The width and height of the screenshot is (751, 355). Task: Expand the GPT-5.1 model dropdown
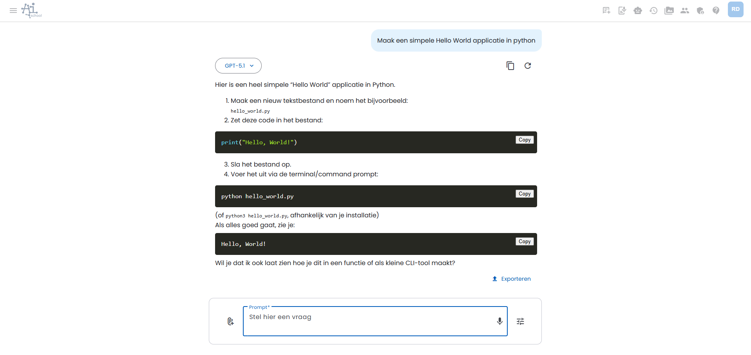(x=238, y=66)
